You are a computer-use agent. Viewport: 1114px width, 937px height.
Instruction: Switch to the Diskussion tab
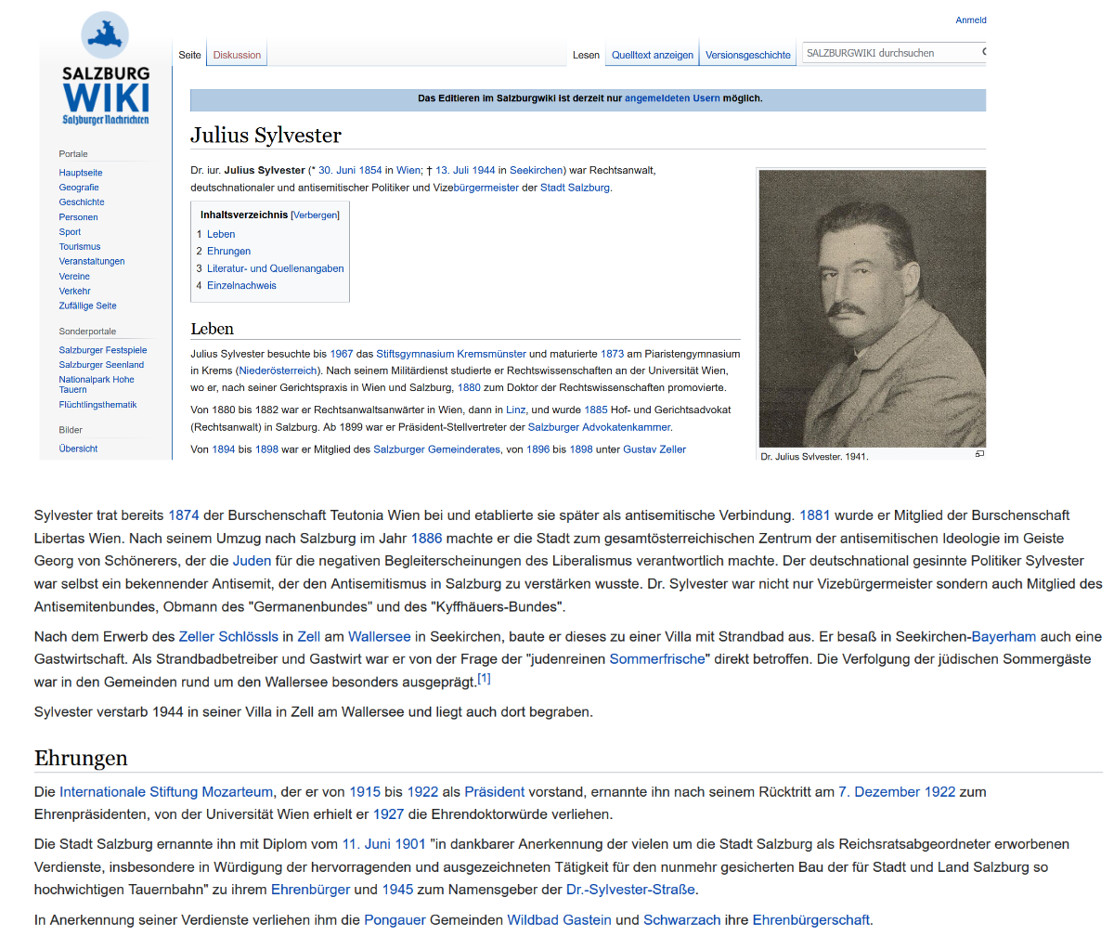(237, 55)
